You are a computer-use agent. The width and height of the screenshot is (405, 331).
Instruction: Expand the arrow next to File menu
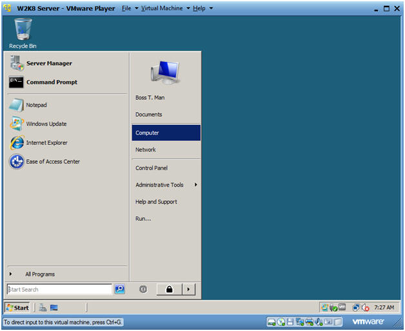(x=136, y=8)
